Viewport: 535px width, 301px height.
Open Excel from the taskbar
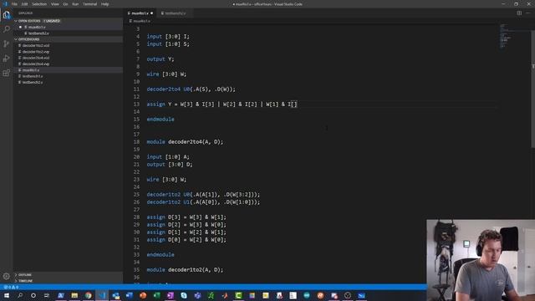coord(156,295)
